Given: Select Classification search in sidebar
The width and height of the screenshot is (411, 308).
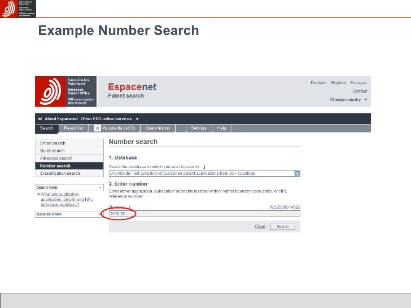Looking at the screenshot, I should [x=69, y=173].
